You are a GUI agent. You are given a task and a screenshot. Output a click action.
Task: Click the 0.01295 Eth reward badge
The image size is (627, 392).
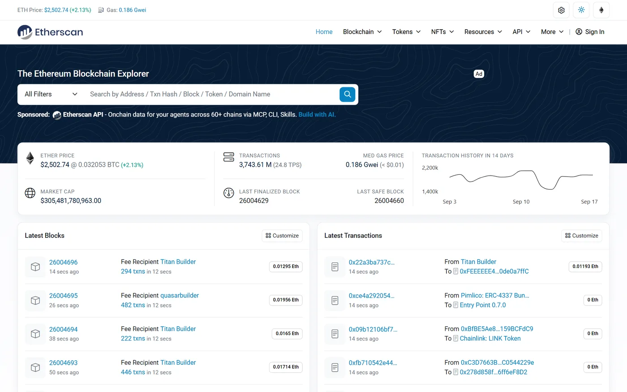286,267
